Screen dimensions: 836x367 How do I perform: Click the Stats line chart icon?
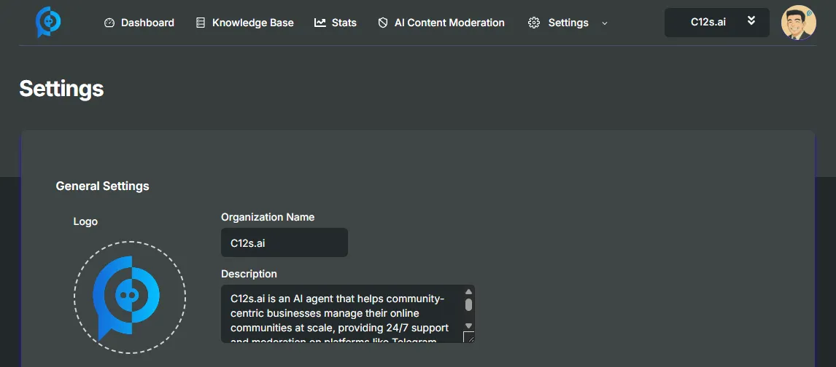[320, 23]
